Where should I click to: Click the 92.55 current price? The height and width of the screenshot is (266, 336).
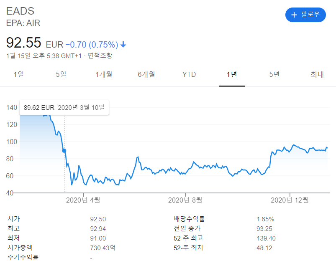[23, 43]
